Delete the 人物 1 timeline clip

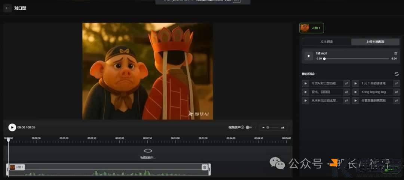point(205,167)
